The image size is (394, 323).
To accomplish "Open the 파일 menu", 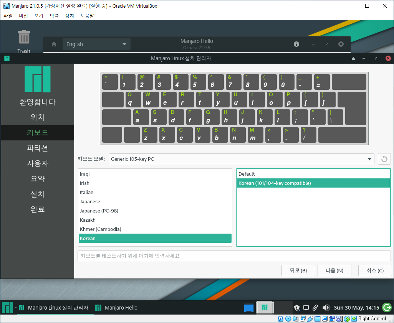I will pos(8,16).
